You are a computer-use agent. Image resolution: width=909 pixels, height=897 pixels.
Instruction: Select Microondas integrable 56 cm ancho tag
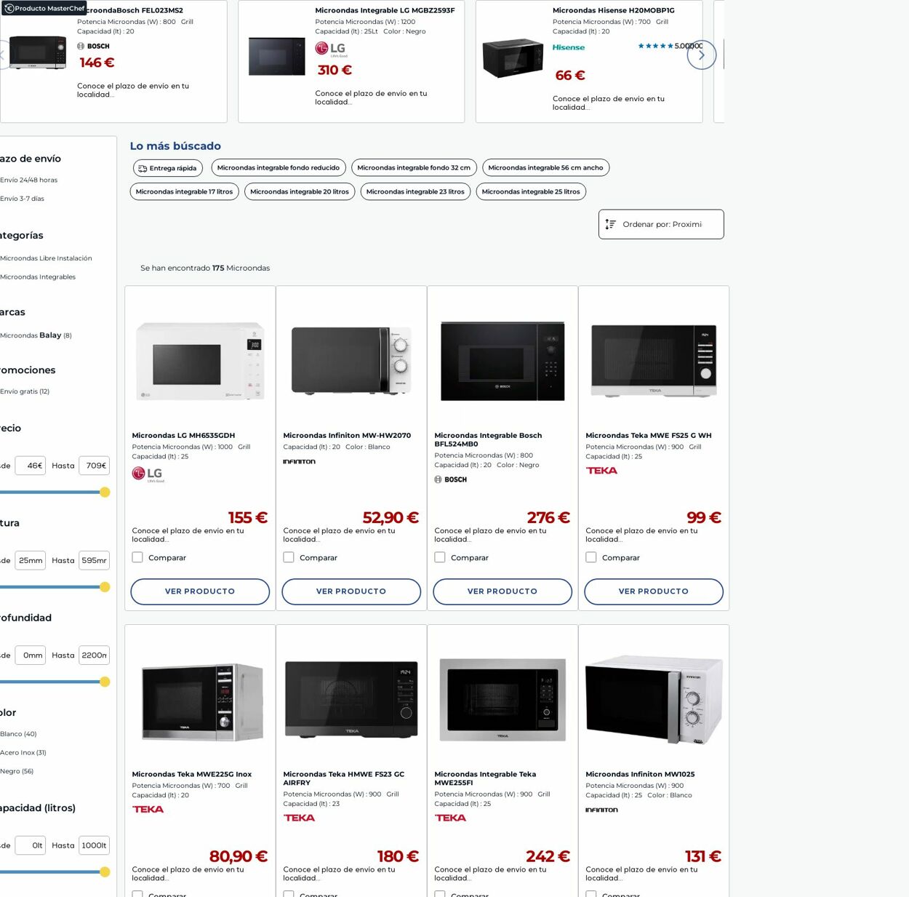545,168
